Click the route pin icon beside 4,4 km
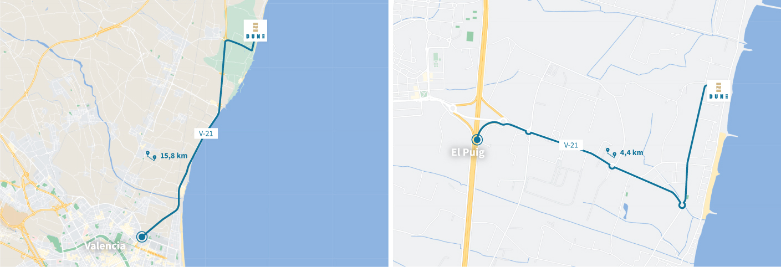Viewport: 781px width, 267px height. [611, 152]
